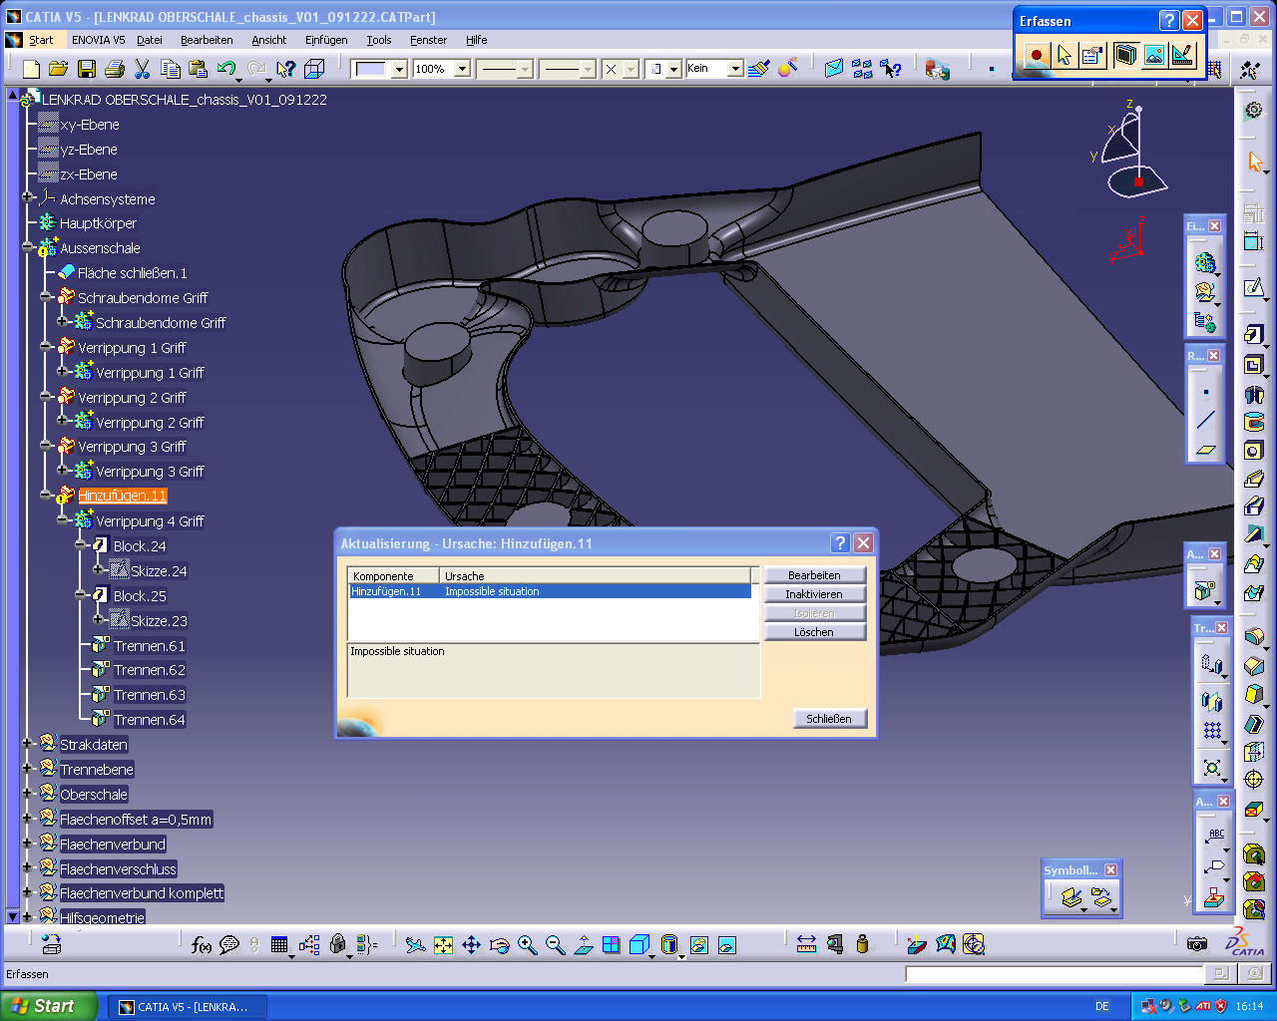Click the Bearbeiten button in the dialog
Image resolution: width=1277 pixels, height=1021 pixels.
(x=814, y=575)
